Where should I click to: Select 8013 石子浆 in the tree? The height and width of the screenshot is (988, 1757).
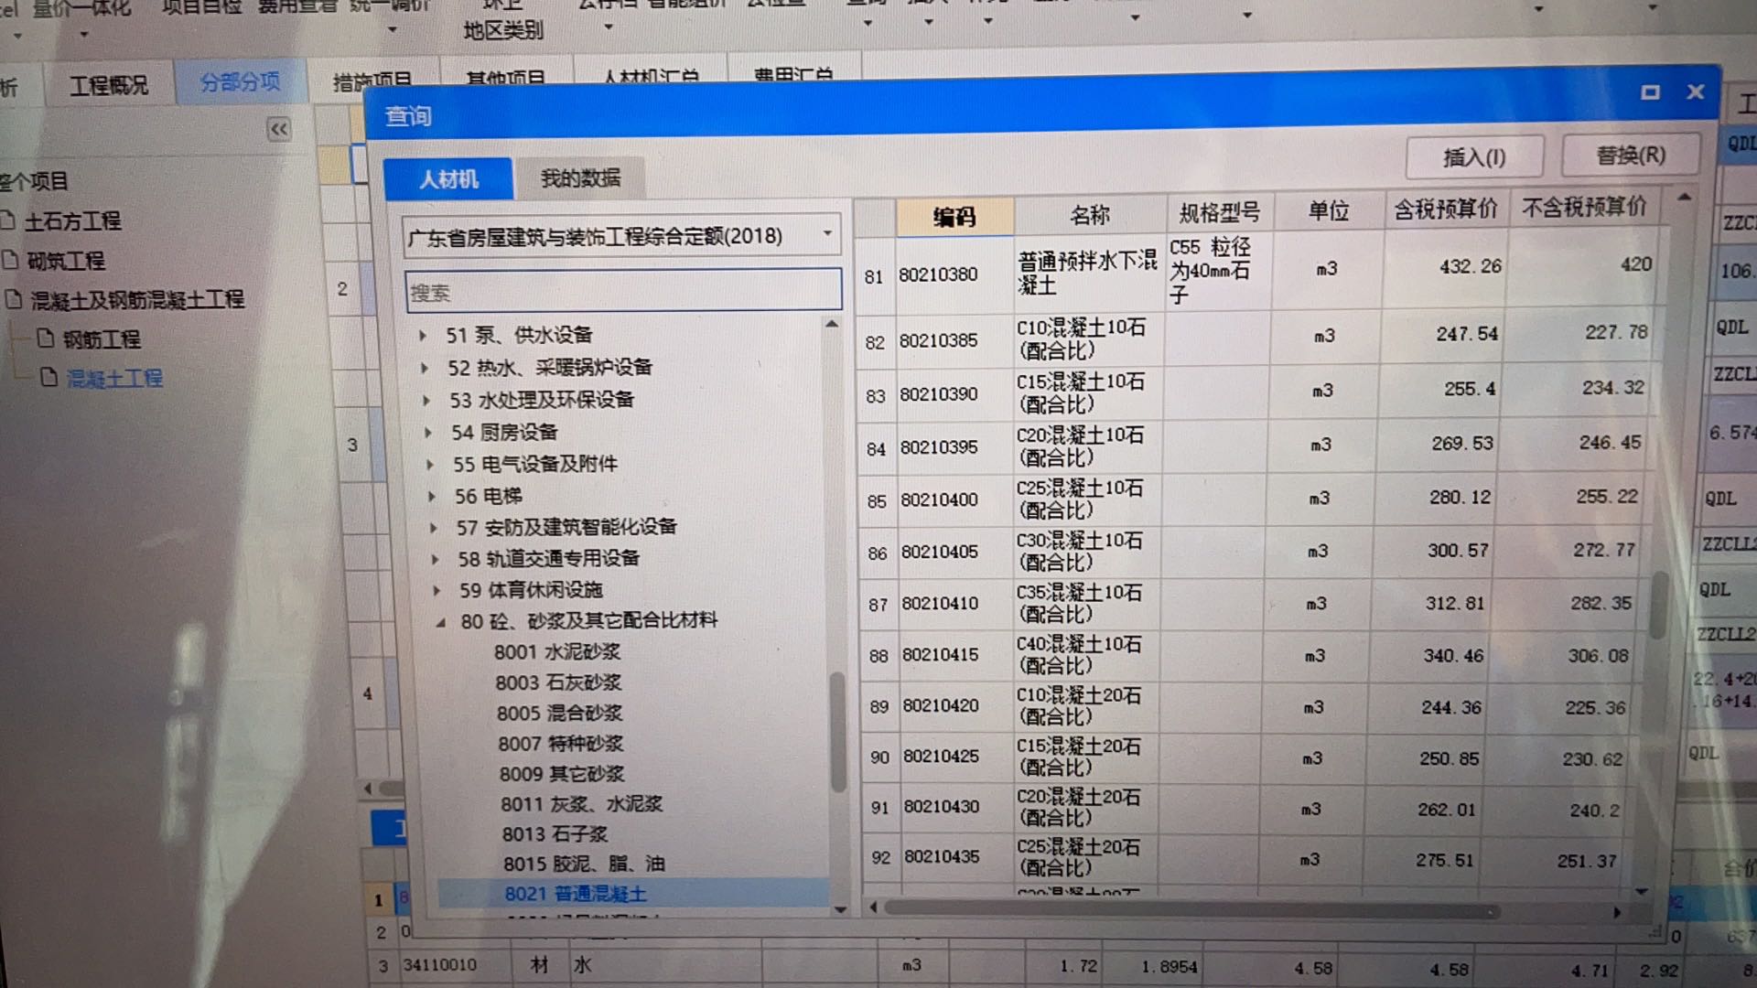(555, 834)
